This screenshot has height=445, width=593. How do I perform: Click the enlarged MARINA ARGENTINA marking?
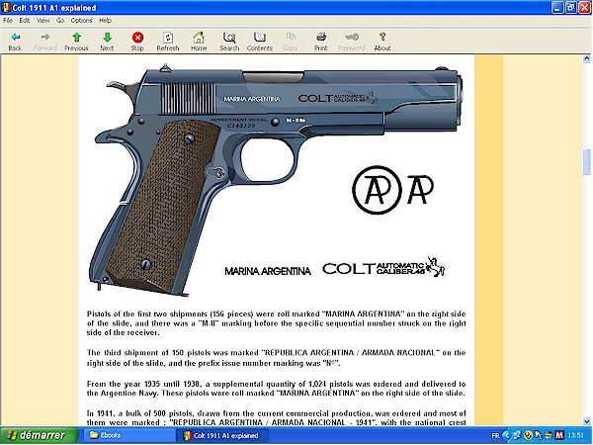point(268,271)
